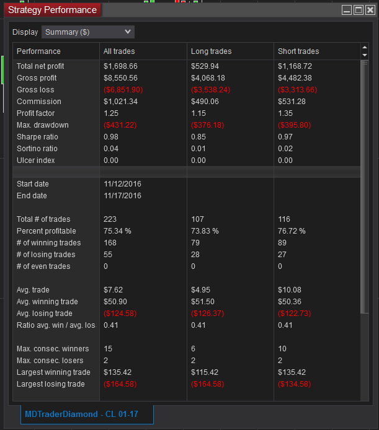Select the Total # of trades label

pos(43,219)
